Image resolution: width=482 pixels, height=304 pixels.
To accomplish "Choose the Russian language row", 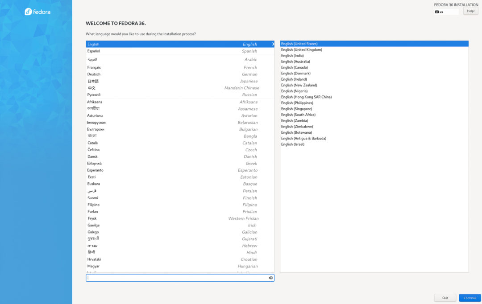I will click(x=180, y=95).
